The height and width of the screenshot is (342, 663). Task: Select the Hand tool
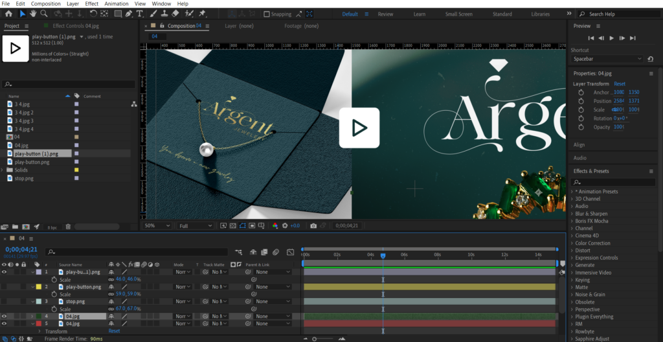pyautogui.click(x=33, y=14)
